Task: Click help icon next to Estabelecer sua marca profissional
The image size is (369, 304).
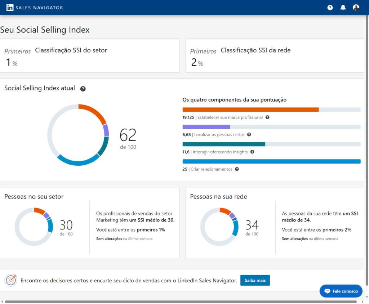Action: 267,117
